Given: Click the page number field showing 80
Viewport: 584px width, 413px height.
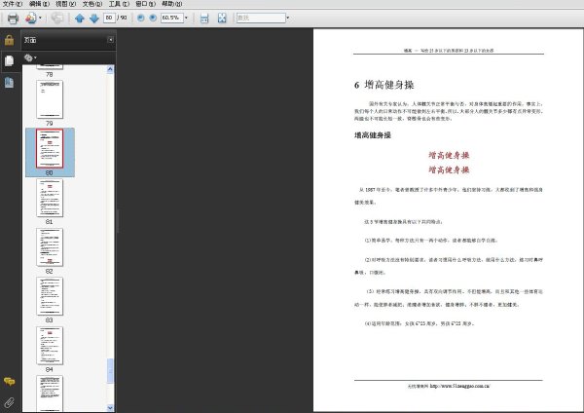Looking at the screenshot, I should [x=109, y=18].
